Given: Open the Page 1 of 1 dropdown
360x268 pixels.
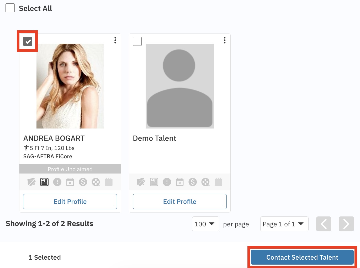Looking at the screenshot, I should 284,224.
